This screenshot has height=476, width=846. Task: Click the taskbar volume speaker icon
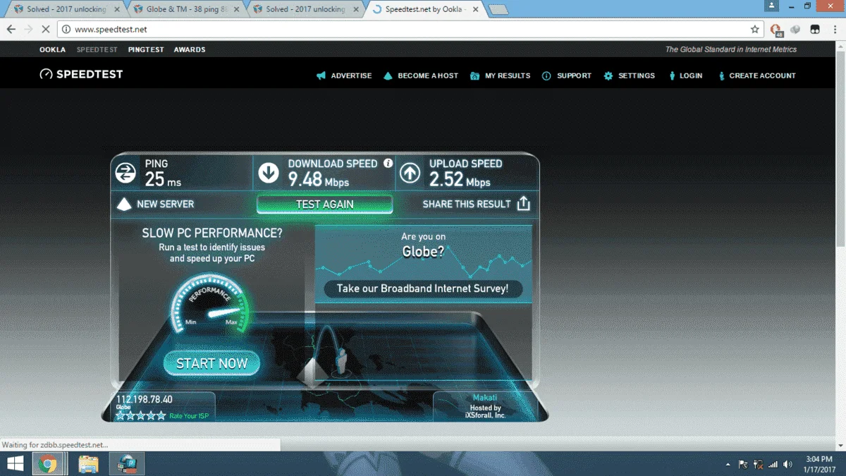pyautogui.click(x=787, y=465)
